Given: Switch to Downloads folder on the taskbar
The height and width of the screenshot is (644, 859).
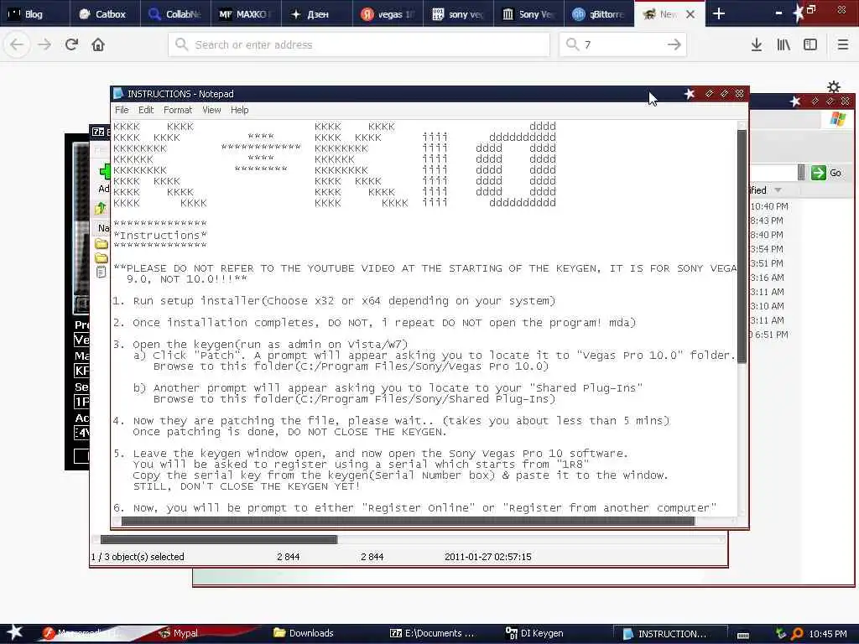Looking at the screenshot, I should (x=304, y=633).
